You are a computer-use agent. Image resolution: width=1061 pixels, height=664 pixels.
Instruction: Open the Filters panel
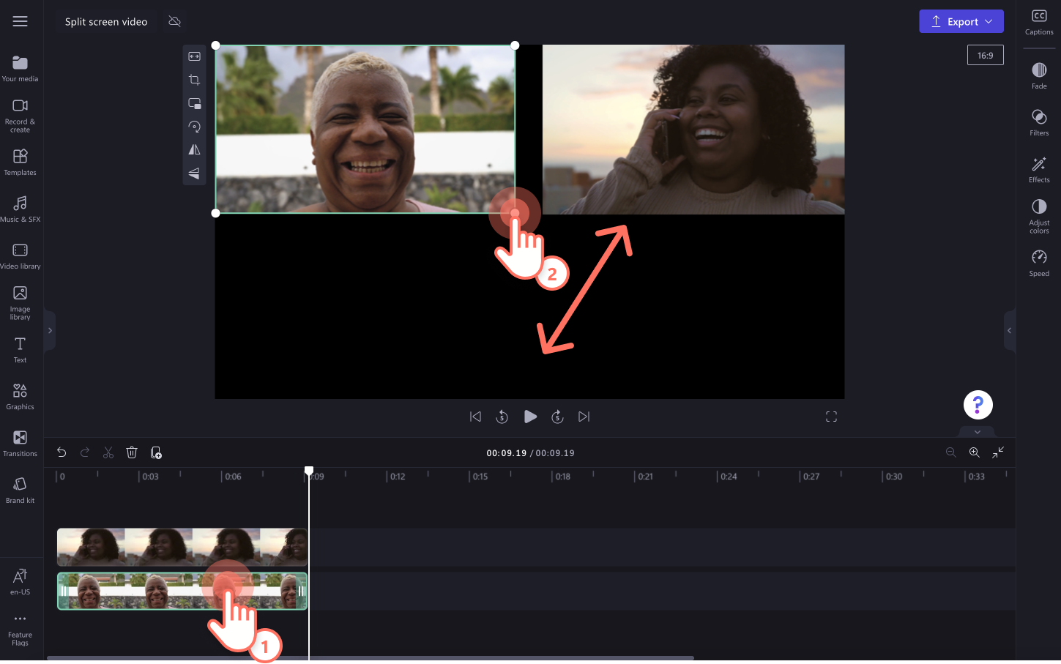[1039, 123]
